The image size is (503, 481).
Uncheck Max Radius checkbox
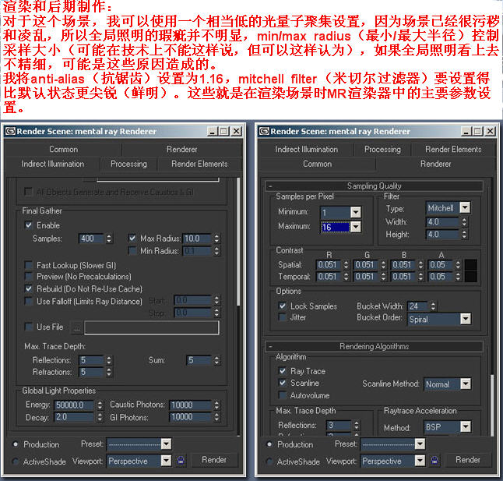[132, 239]
